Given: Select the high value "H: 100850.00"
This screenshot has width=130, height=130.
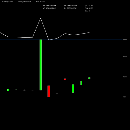Looking at the screenshot, I should click(x=70, y=6).
